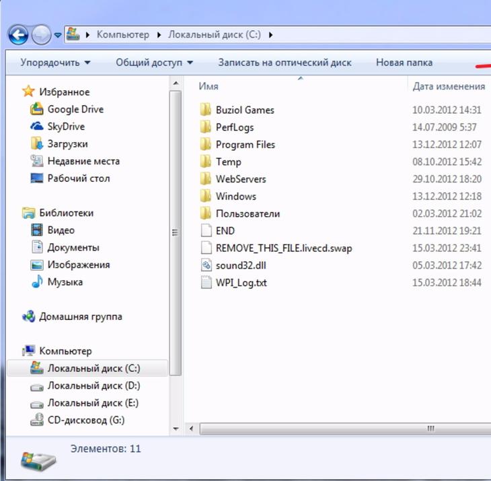Viewport: 491px width, 481px height.
Task: Click date 13.12.2012 12:18 of Windows
Action: (447, 196)
